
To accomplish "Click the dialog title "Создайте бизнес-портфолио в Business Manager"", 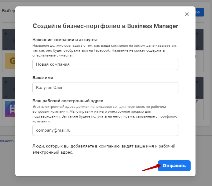I will [x=105, y=26].
